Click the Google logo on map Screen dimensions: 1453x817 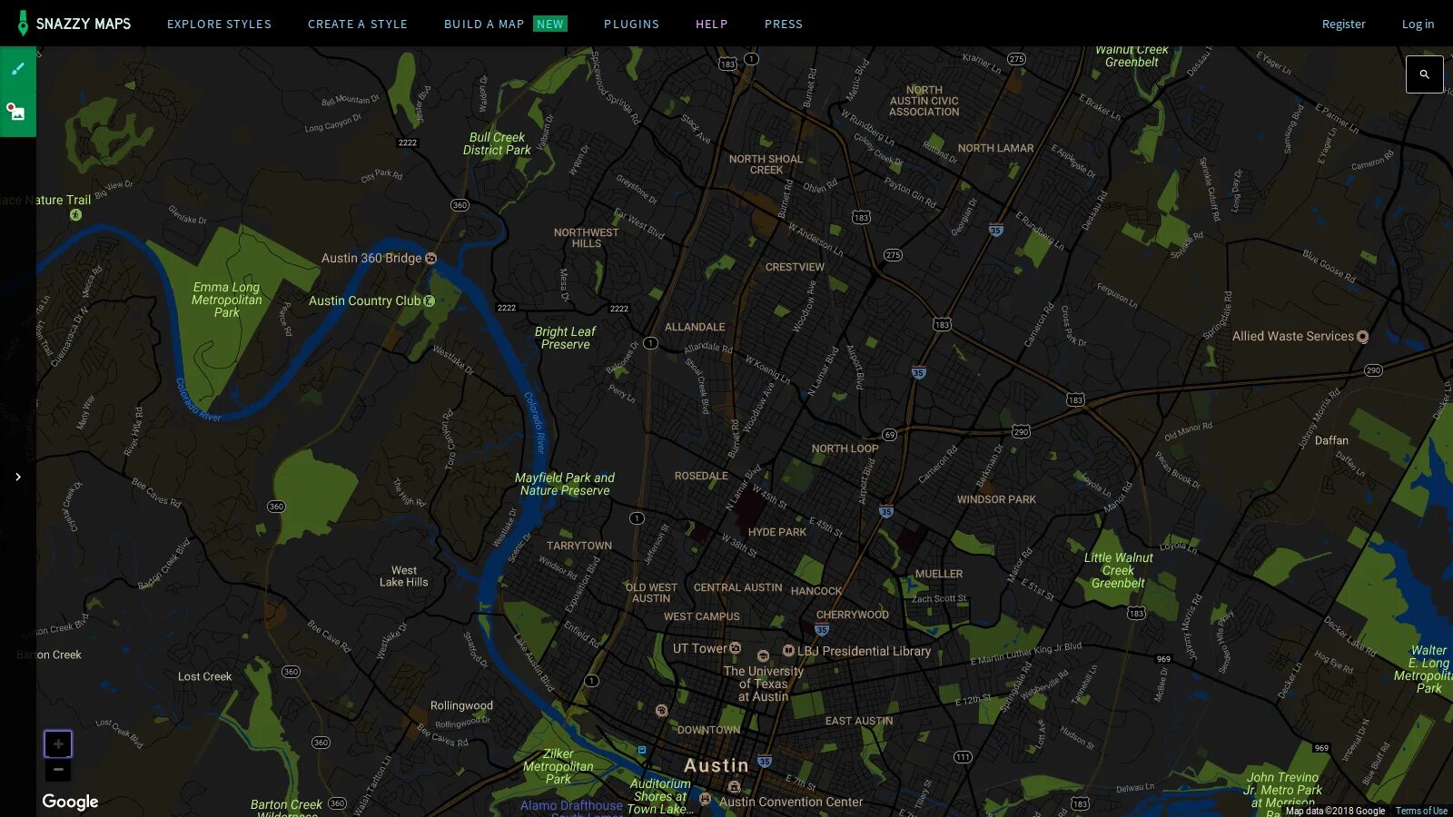70,802
